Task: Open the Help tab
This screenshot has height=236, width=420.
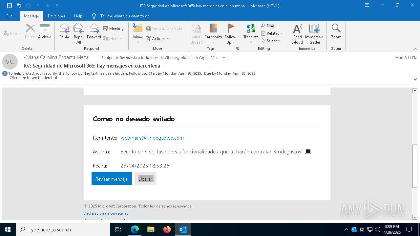Action: pyautogui.click(x=78, y=16)
